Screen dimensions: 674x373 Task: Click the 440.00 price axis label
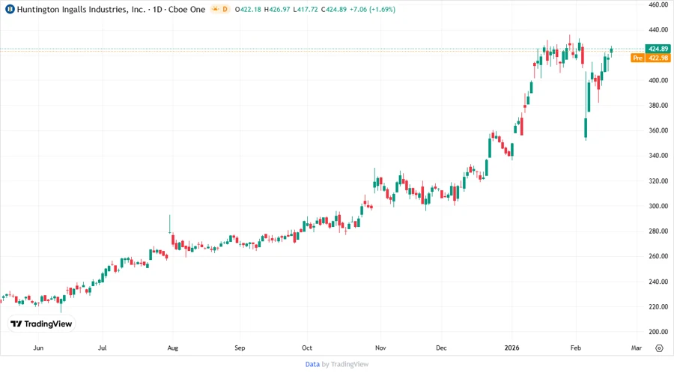[658, 30]
